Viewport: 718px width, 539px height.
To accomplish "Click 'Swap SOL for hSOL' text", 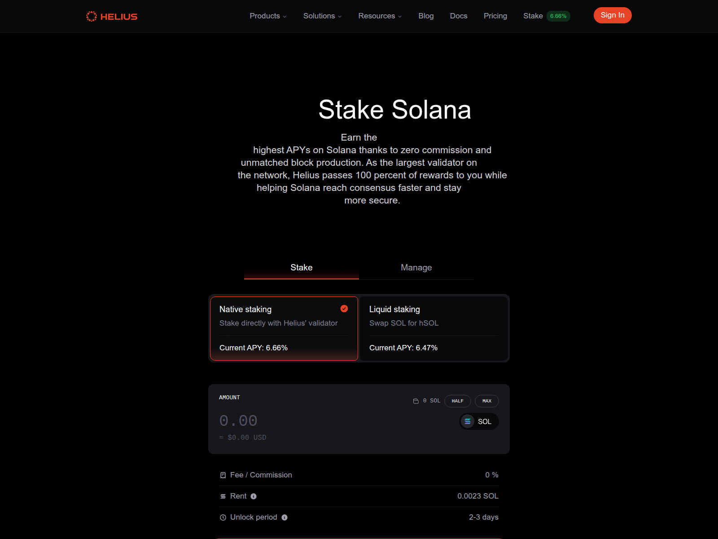I will click(x=404, y=323).
